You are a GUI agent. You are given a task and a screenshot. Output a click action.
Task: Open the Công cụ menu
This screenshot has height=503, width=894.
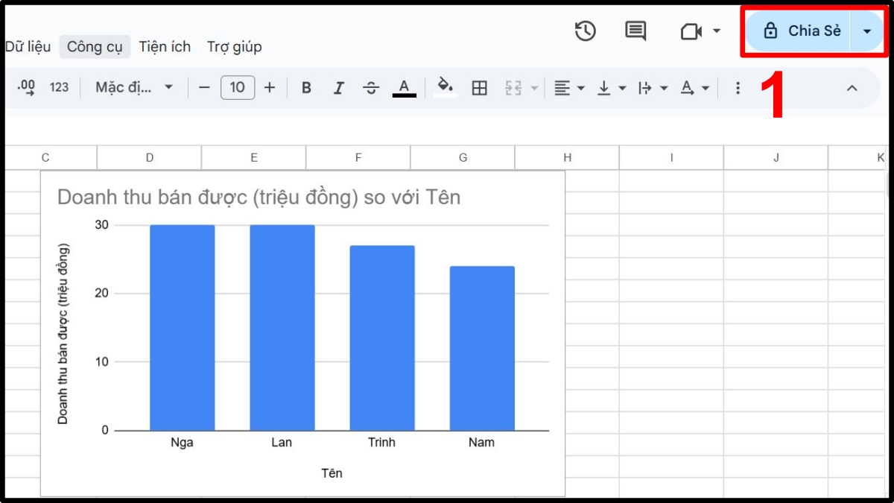point(95,46)
